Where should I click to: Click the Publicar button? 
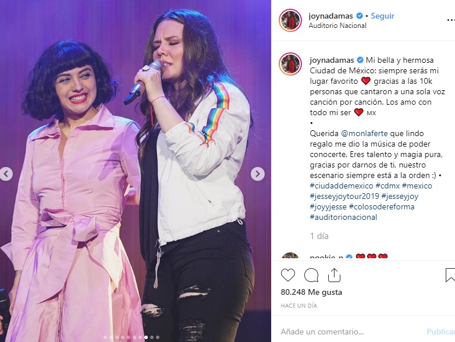click(x=441, y=332)
